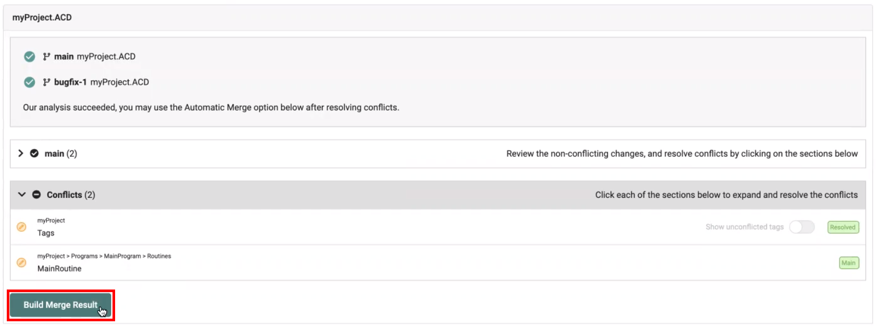The height and width of the screenshot is (327, 876).
Task: Expand the main (2) section chevron
Action: (x=21, y=154)
